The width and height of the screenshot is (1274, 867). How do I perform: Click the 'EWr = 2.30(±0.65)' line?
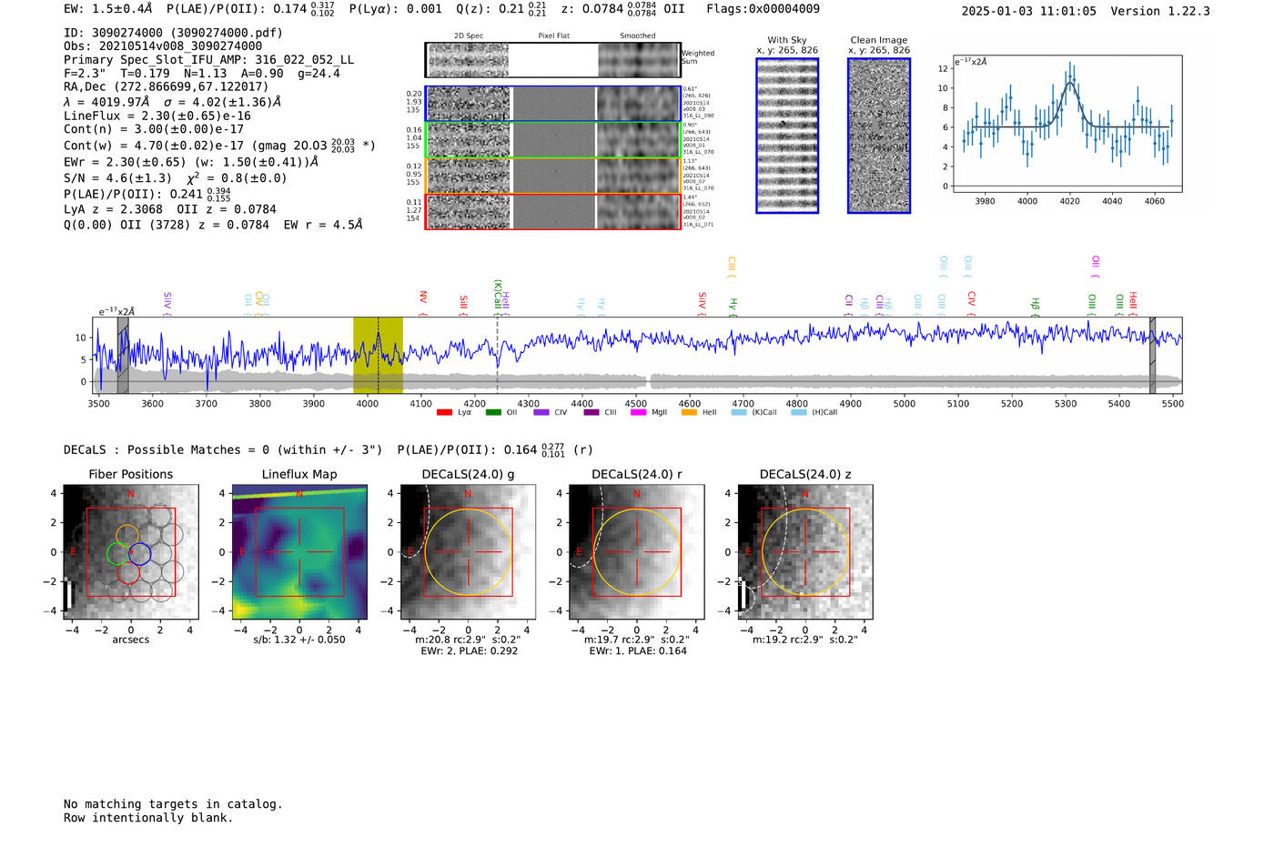191,162
